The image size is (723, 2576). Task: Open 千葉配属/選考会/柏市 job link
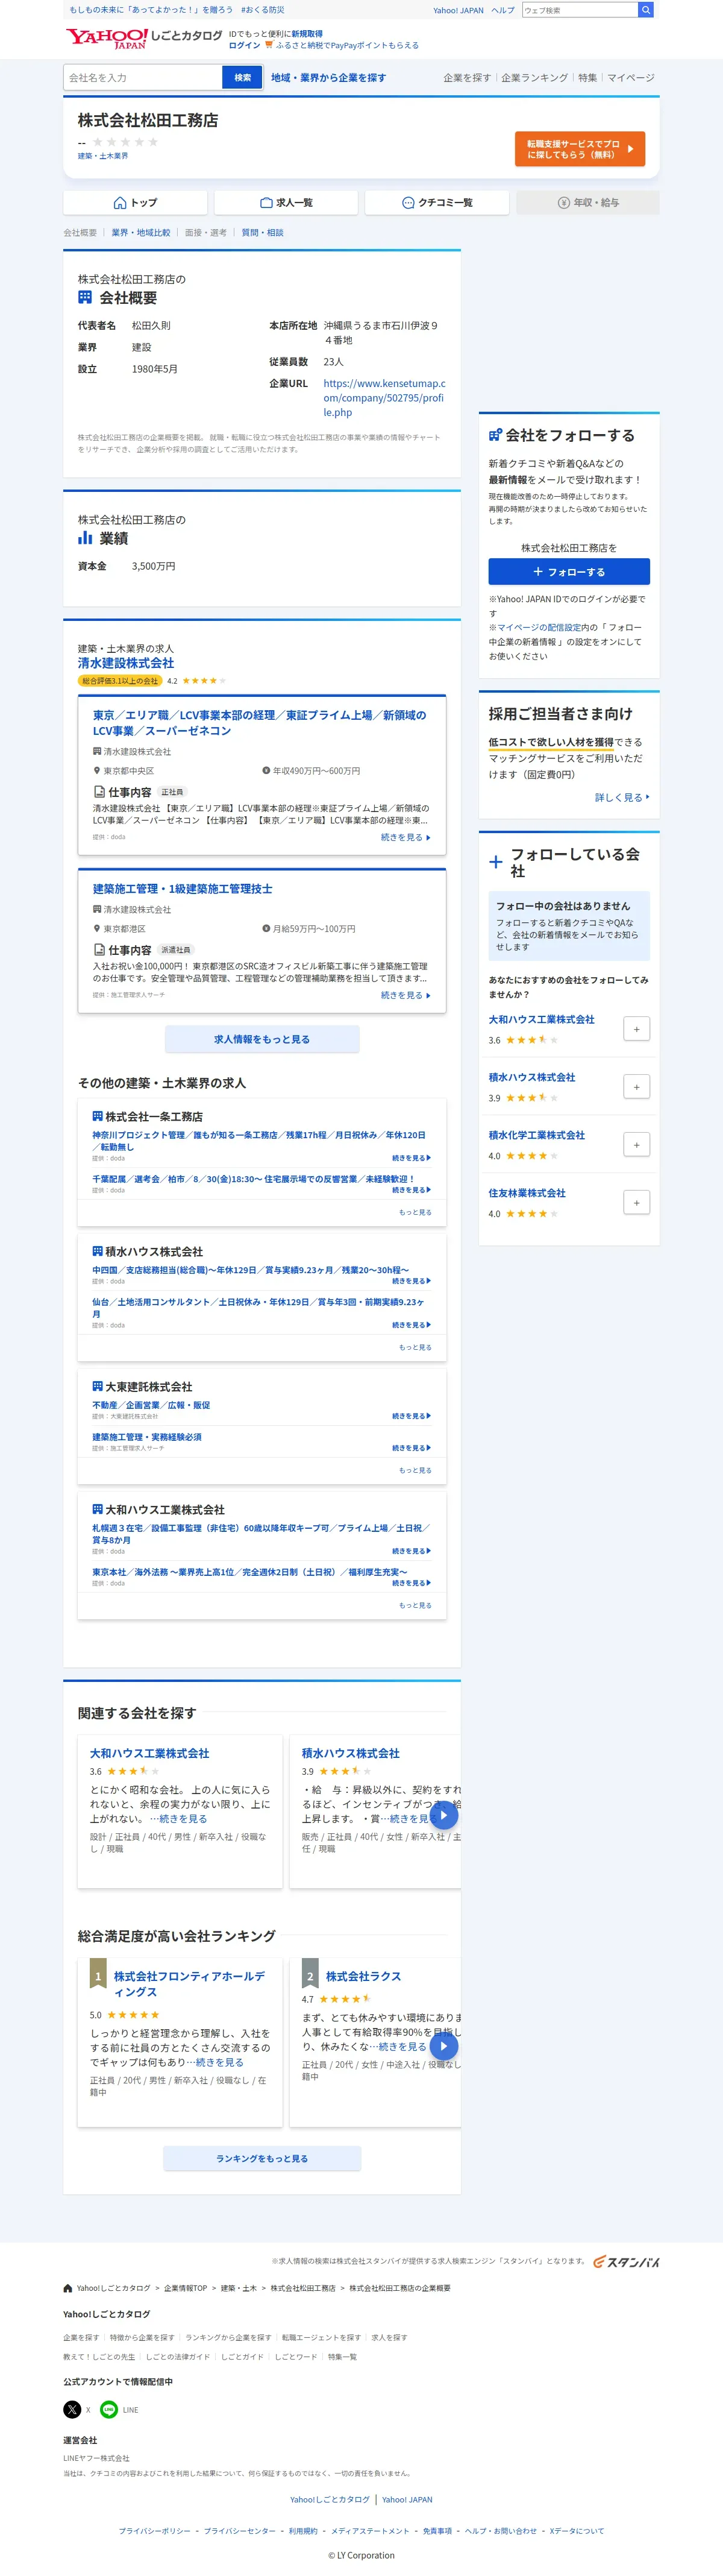[253, 1179]
